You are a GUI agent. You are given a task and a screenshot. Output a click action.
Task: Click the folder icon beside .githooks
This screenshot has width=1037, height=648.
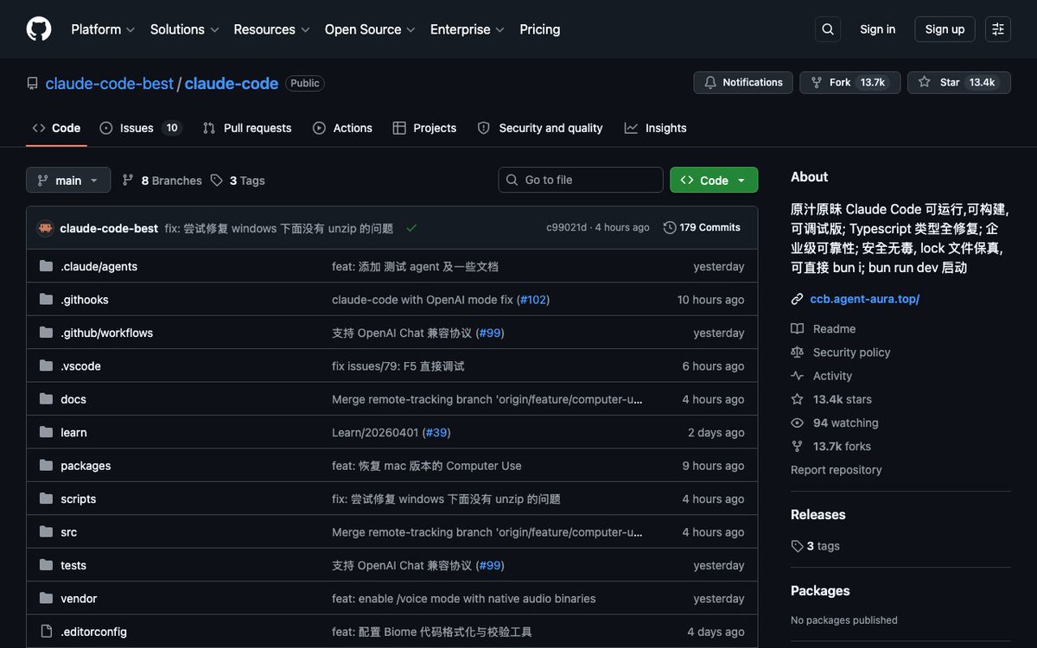pyautogui.click(x=46, y=299)
